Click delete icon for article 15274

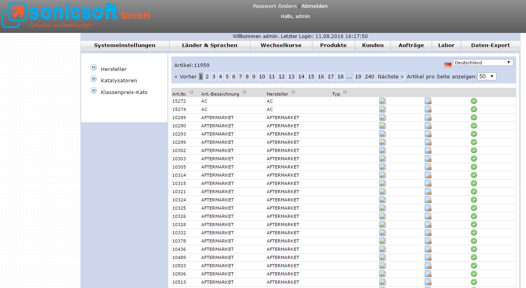pos(428,109)
